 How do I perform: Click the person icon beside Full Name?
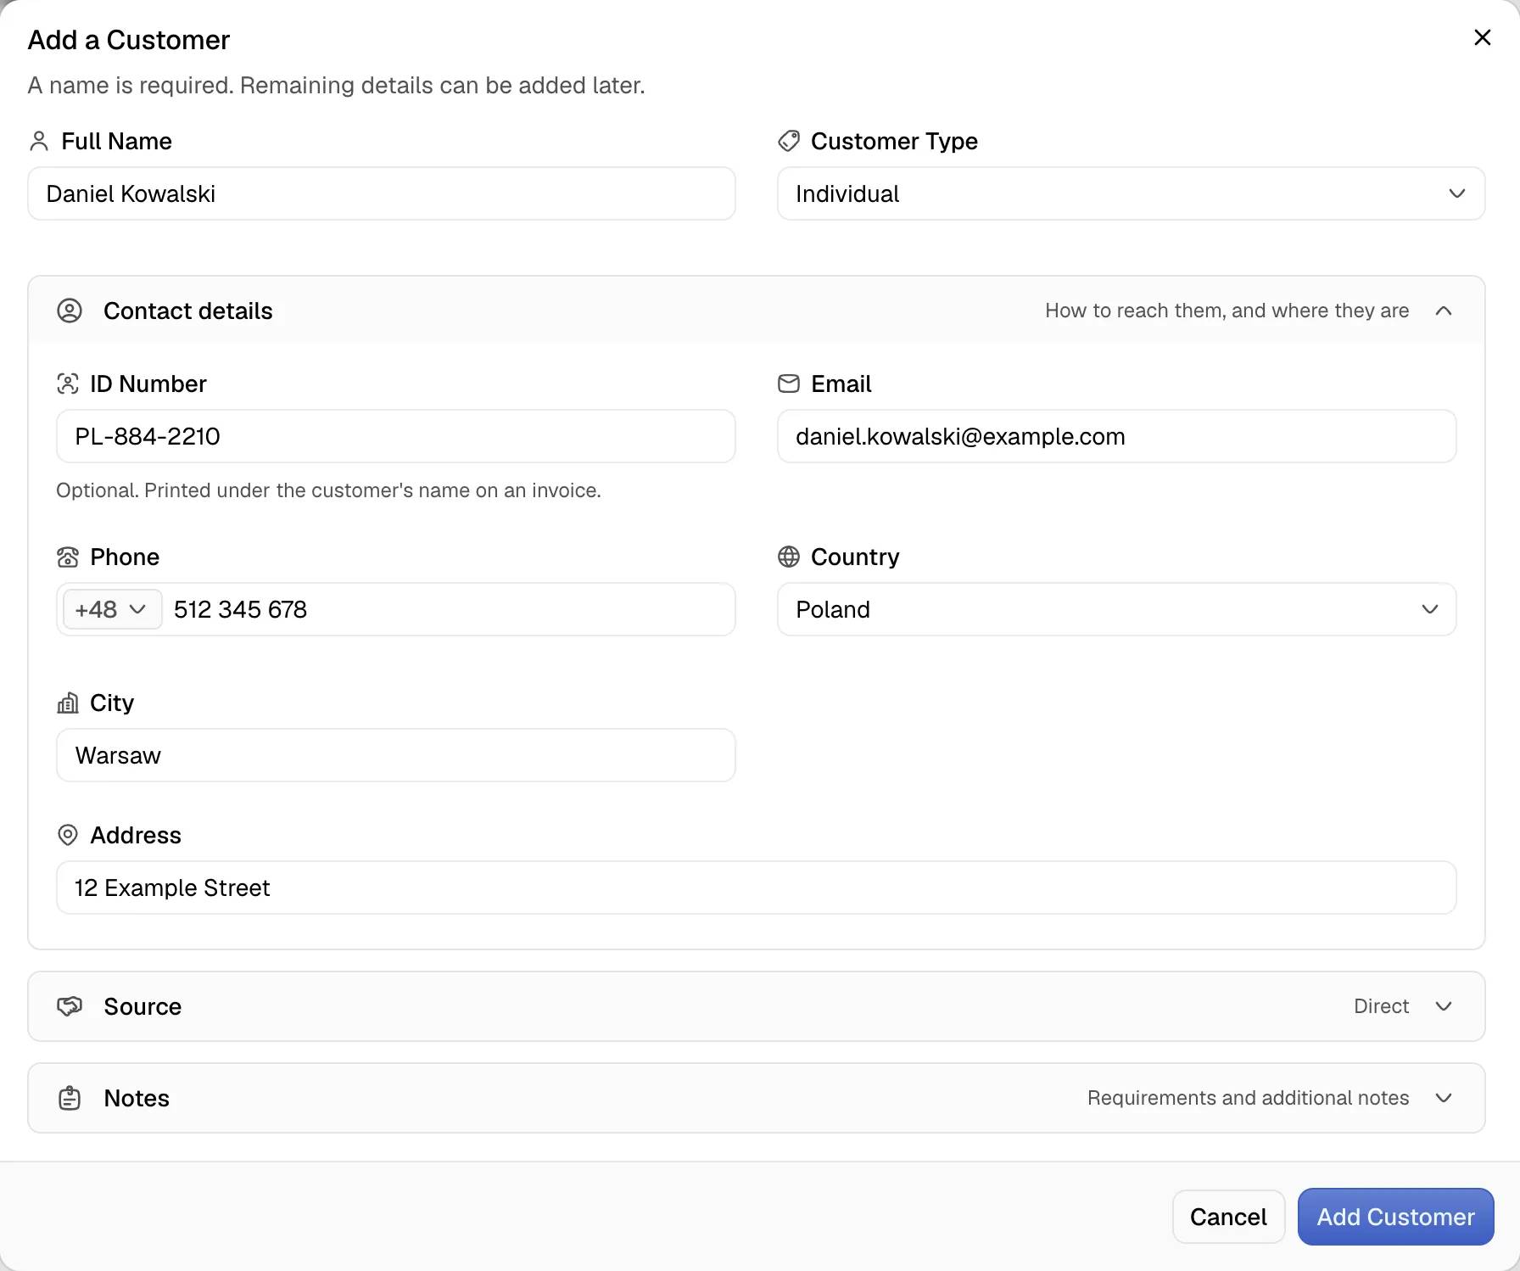pyautogui.click(x=39, y=141)
